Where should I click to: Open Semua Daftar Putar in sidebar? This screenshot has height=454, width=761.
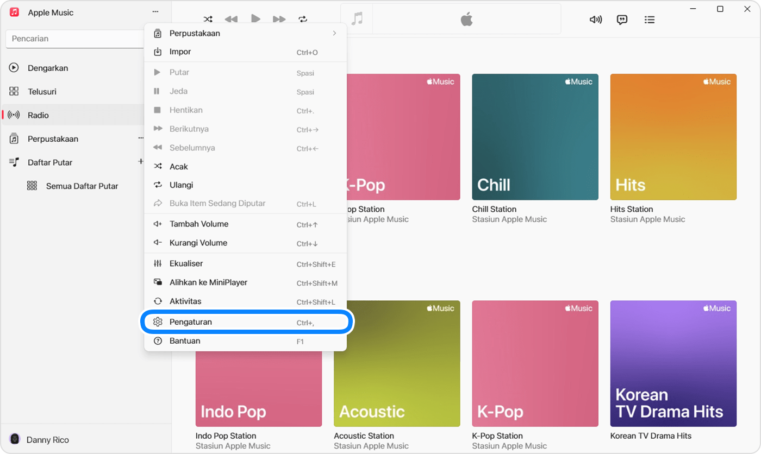click(x=82, y=186)
